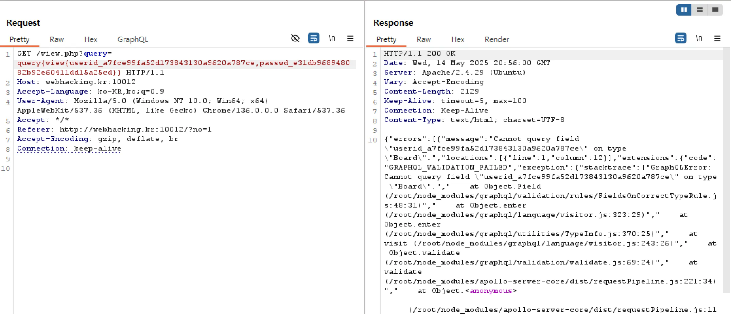
Task: Open the Response panel options menu
Action: (717, 38)
